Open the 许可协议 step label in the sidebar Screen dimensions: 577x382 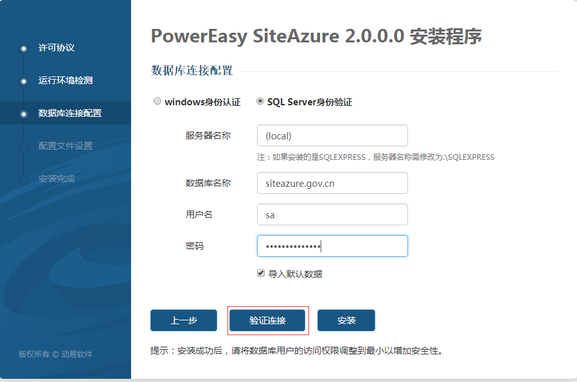[x=57, y=48]
